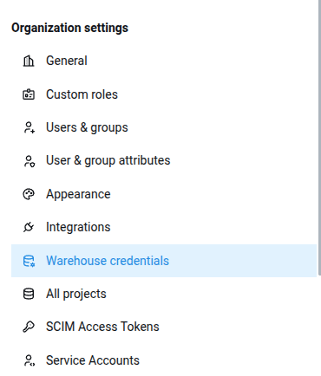Viewport: 321px width, 376px height.
Task: Click the Custom roles badge icon
Action: click(29, 94)
